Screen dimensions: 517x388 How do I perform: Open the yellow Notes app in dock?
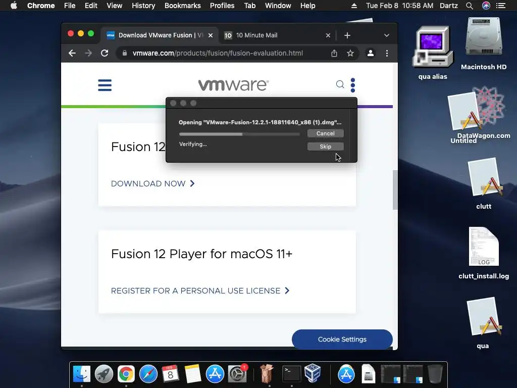192,374
